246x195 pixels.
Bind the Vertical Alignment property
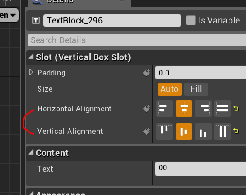147,132
